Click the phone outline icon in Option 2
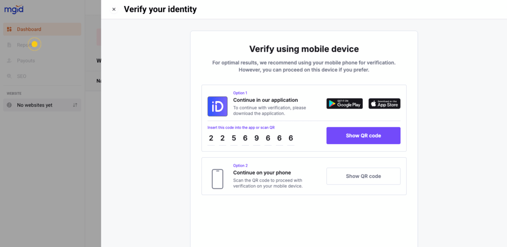 (x=217, y=179)
